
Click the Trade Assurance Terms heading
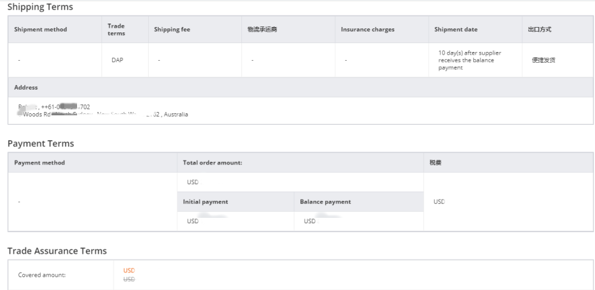(x=57, y=251)
